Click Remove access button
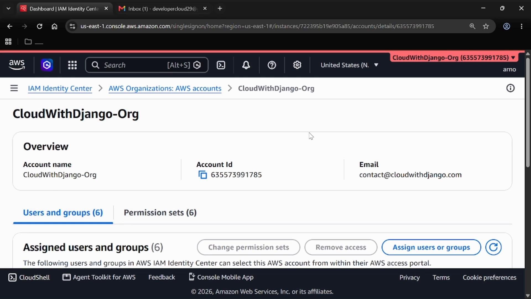The image size is (531, 299). (341, 247)
